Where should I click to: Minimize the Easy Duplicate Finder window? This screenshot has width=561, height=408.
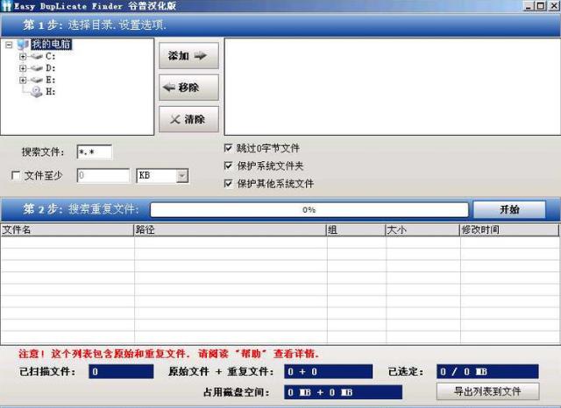(x=529, y=6)
